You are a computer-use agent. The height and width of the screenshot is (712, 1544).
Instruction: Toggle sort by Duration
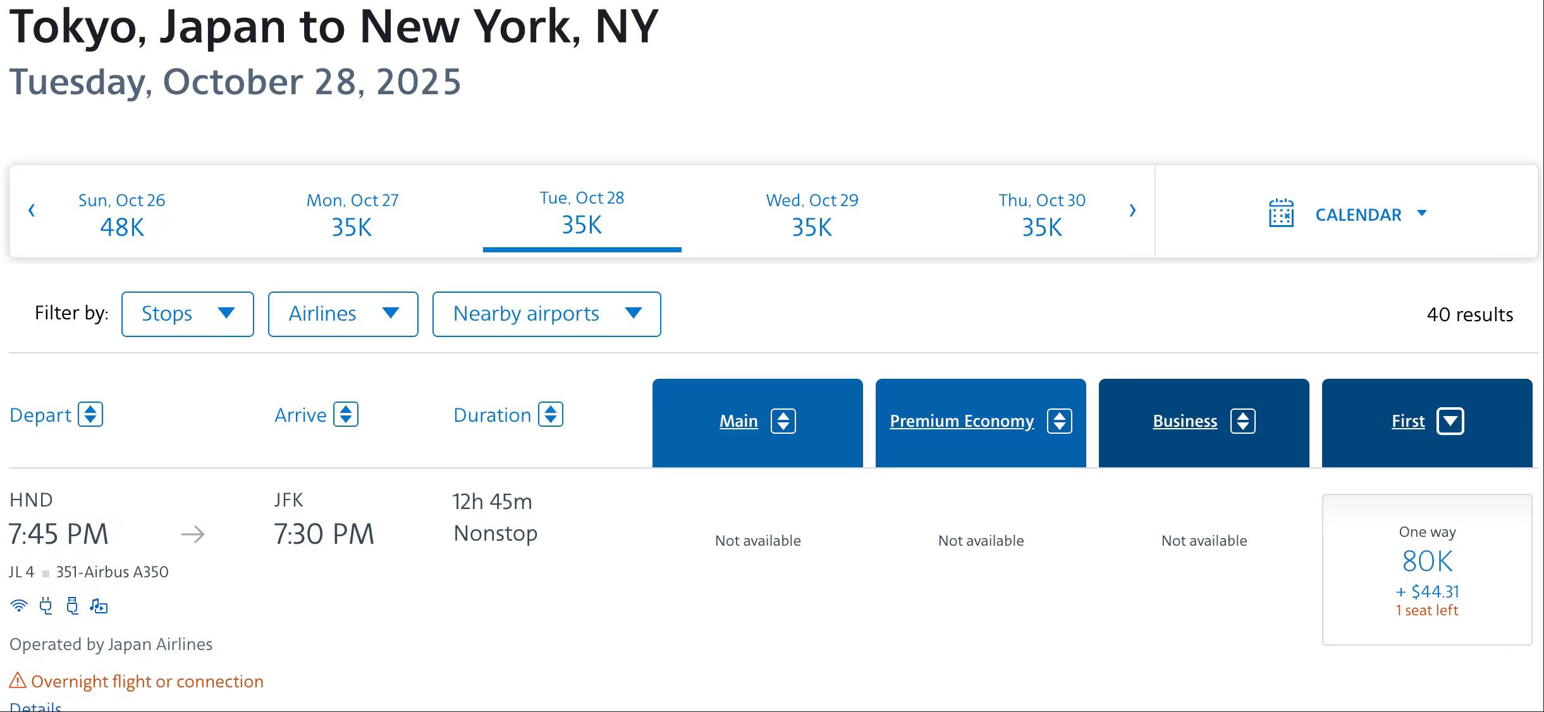(551, 415)
